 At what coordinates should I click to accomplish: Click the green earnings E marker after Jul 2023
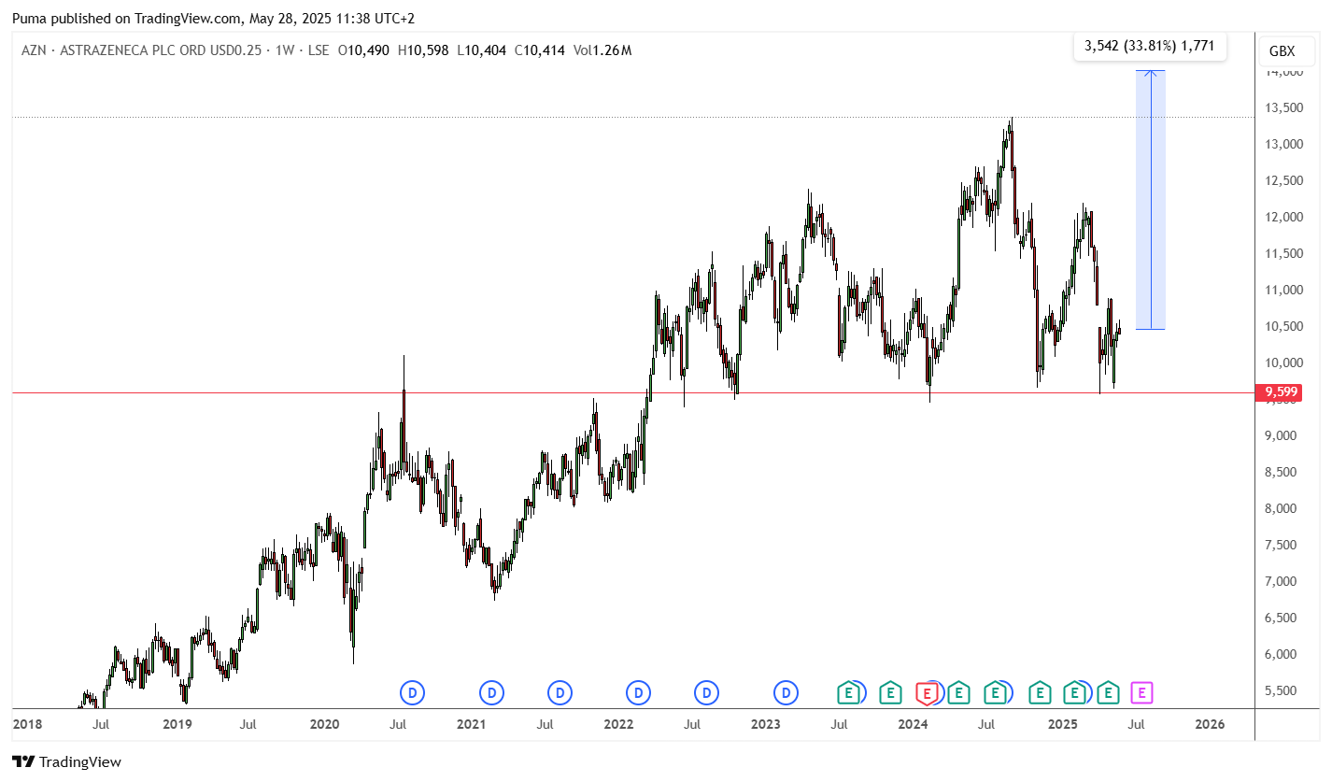point(848,693)
